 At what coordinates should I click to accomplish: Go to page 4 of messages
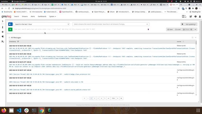coord(101,98)
